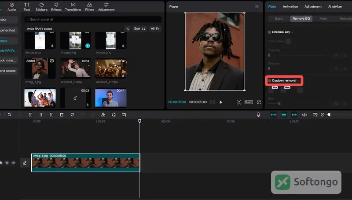Click the player focus/screenshot frame icon
Screen dimensions: 352x200
[x=239, y=102]
